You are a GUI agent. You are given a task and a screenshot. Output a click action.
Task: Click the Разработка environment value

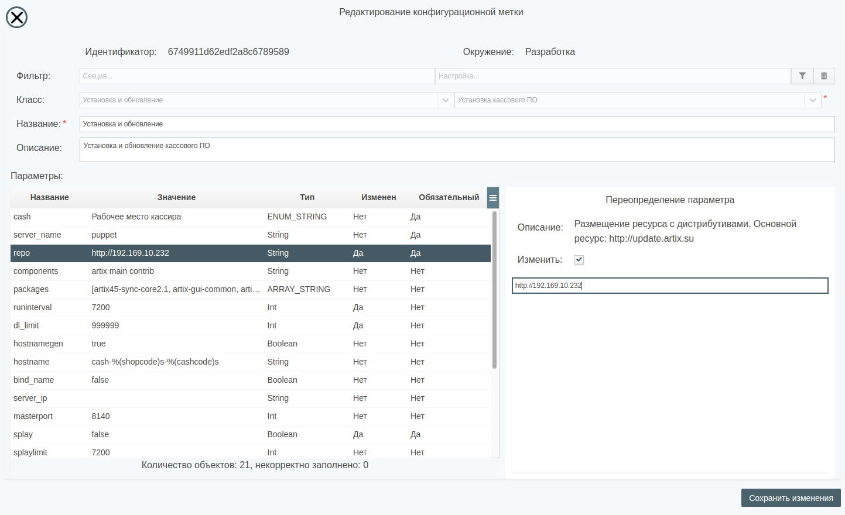pos(550,52)
